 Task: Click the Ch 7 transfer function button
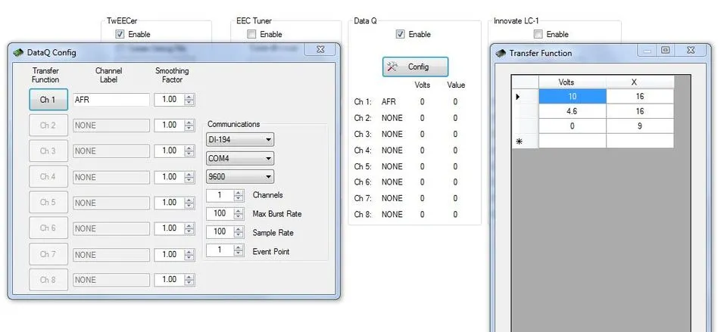point(48,254)
